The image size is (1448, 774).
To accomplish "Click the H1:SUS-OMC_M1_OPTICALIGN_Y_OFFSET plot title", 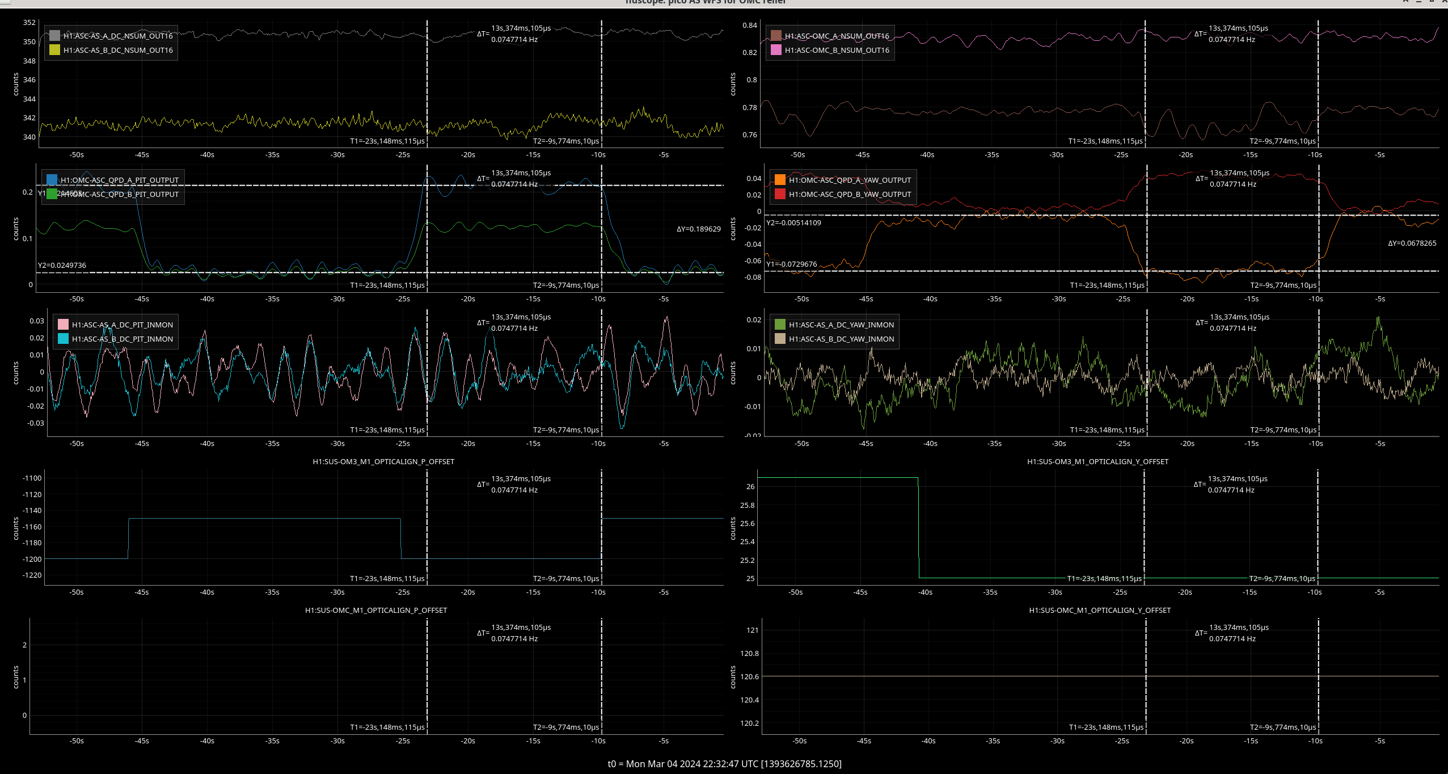I will pos(1099,610).
